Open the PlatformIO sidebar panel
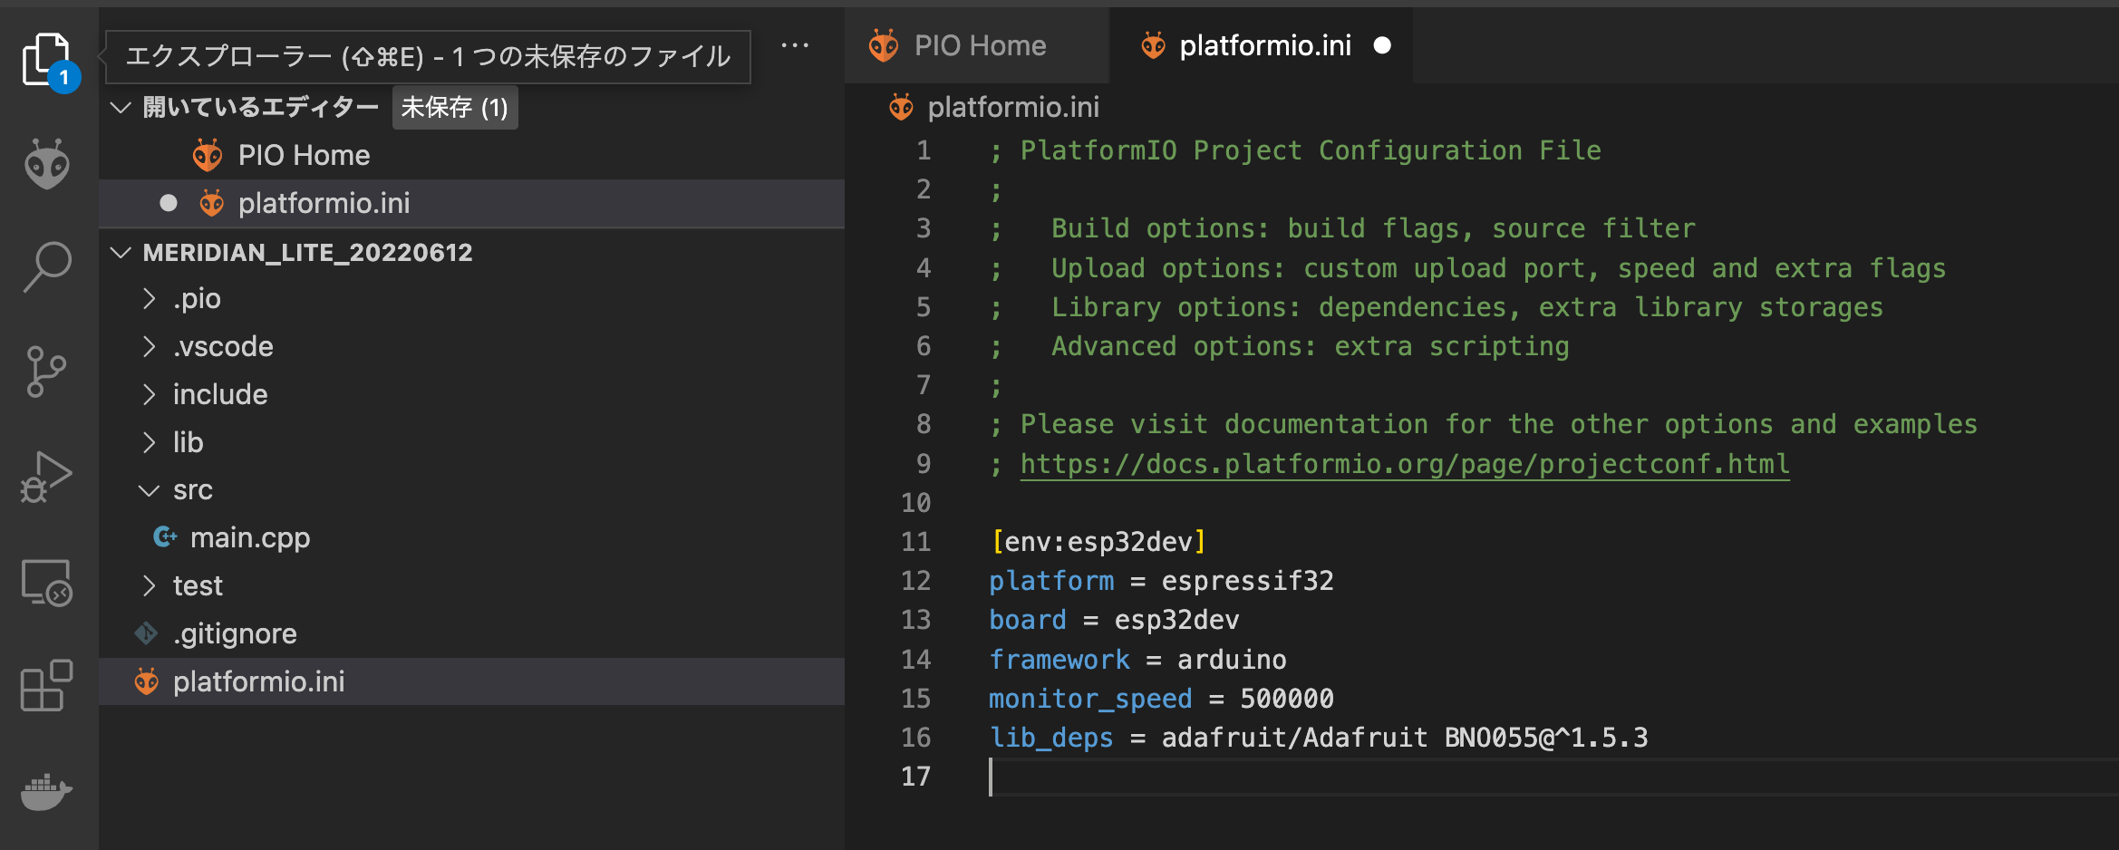 (45, 164)
